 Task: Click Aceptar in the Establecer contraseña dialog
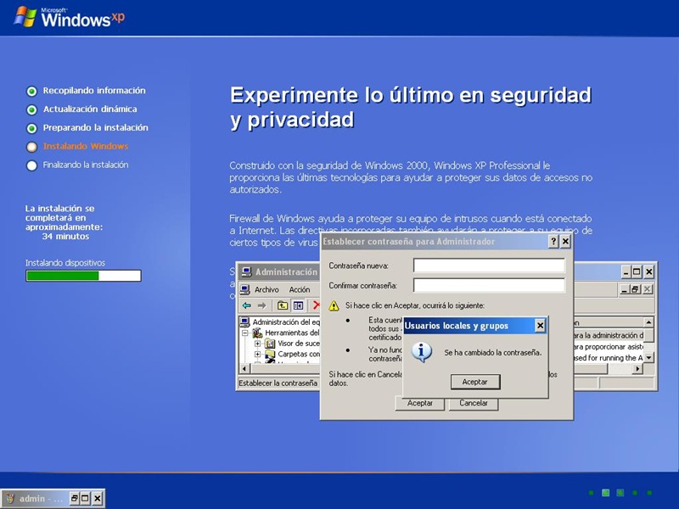tap(419, 403)
